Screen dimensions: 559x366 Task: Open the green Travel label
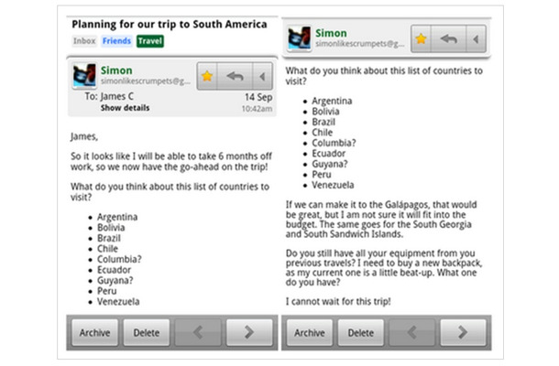click(150, 41)
